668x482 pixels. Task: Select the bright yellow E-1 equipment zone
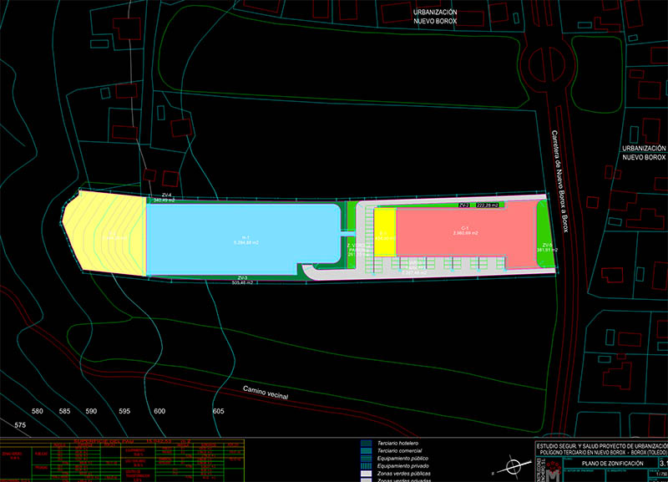pos(385,232)
